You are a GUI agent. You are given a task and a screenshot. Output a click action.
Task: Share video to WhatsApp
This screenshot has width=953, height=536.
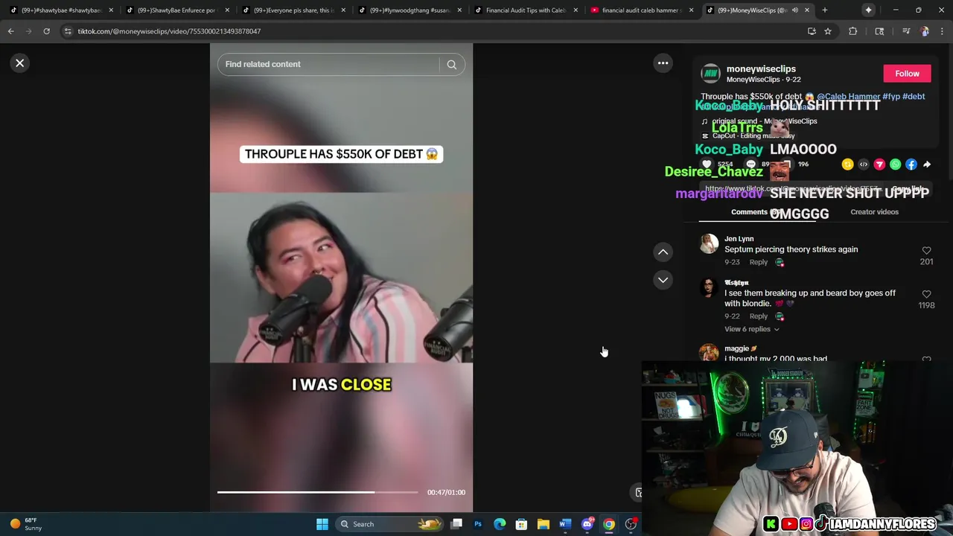[895, 165]
